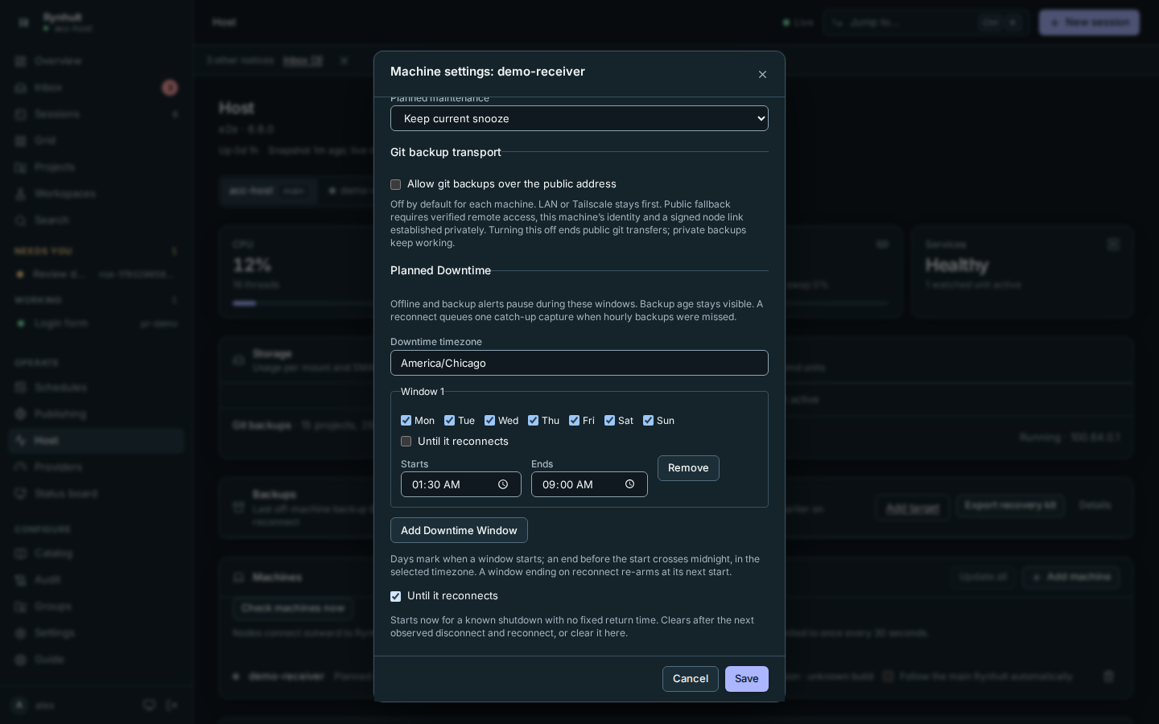Uncheck the lower Until it reconnects checkbox
This screenshot has width=1159, height=724.
[395, 596]
